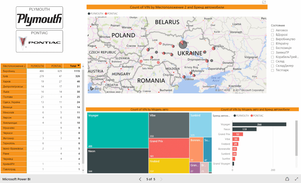The image size is (301, 183).
Task: Click the Firebird bar showing 29
Action: (236, 144)
